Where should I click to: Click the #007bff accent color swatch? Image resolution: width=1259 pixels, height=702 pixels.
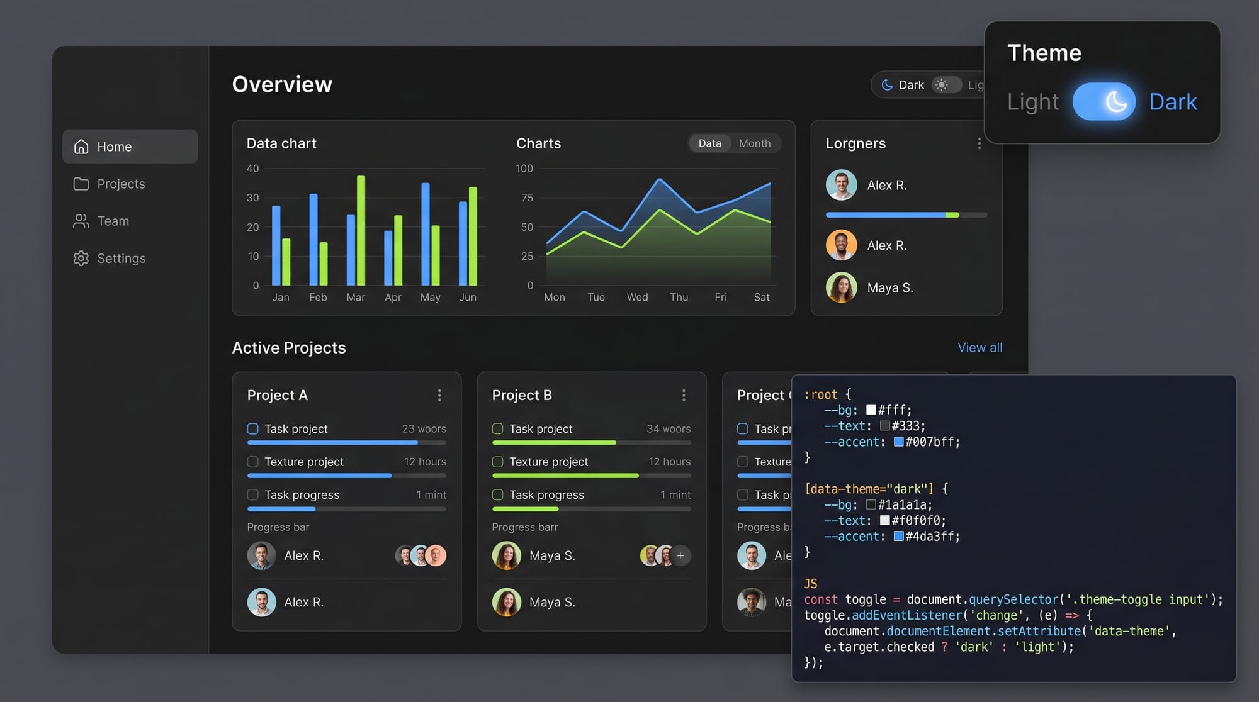click(x=899, y=442)
